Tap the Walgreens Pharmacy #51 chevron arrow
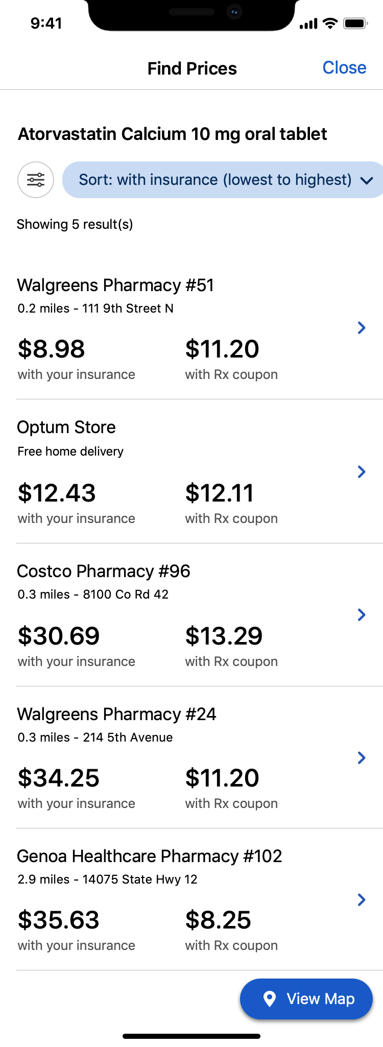Screen dimensions: 383x1047 pyautogui.click(x=362, y=328)
